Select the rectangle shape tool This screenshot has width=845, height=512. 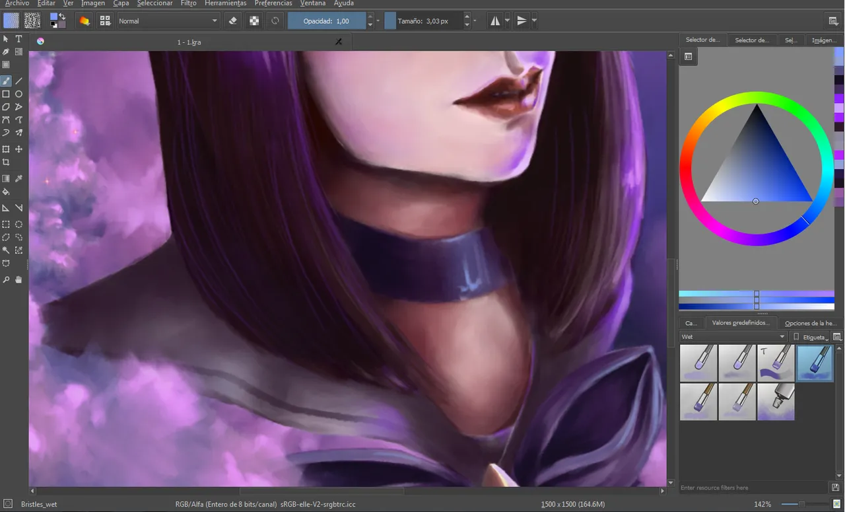(6, 94)
